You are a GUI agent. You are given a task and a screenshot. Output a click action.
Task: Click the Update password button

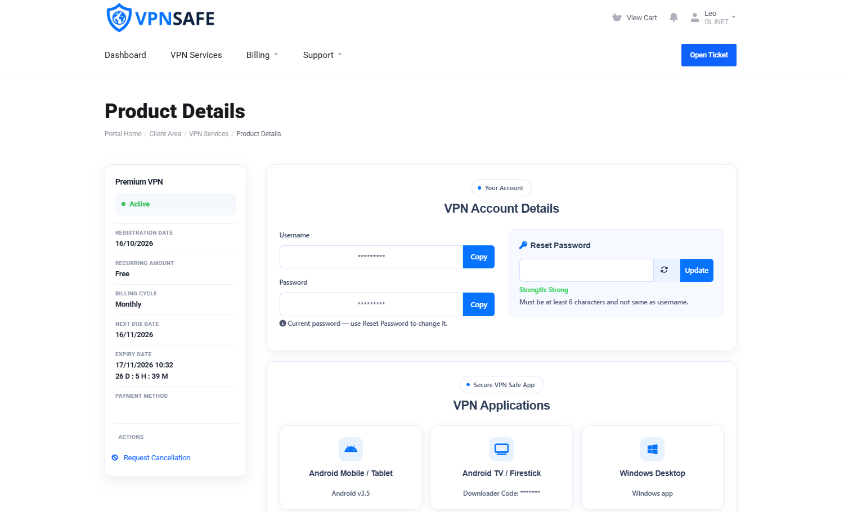pos(697,270)
